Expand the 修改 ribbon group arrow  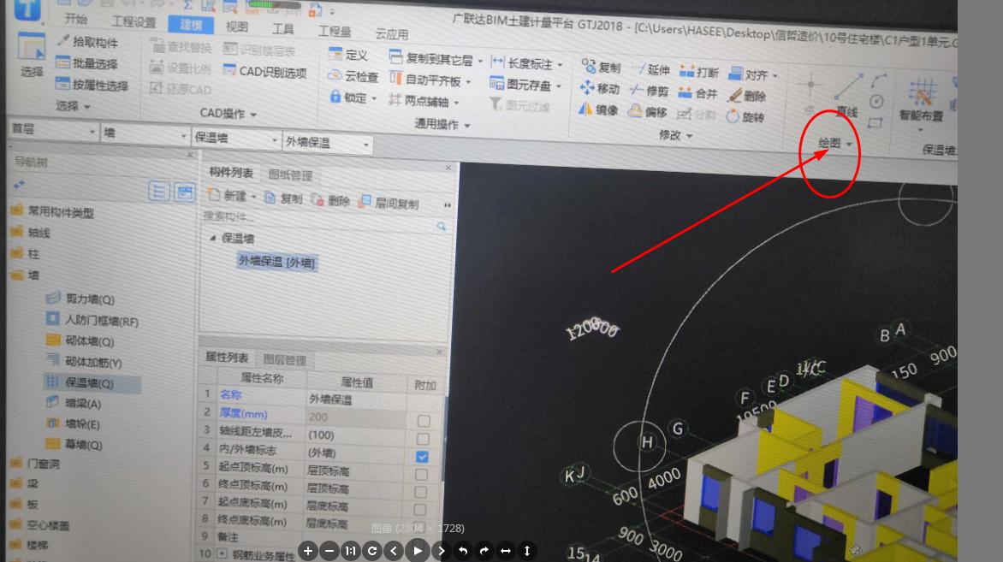689,135
